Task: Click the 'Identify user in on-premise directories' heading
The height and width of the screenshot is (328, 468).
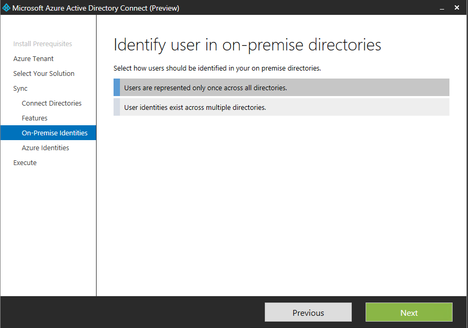Action: click(x=247, y=45)
